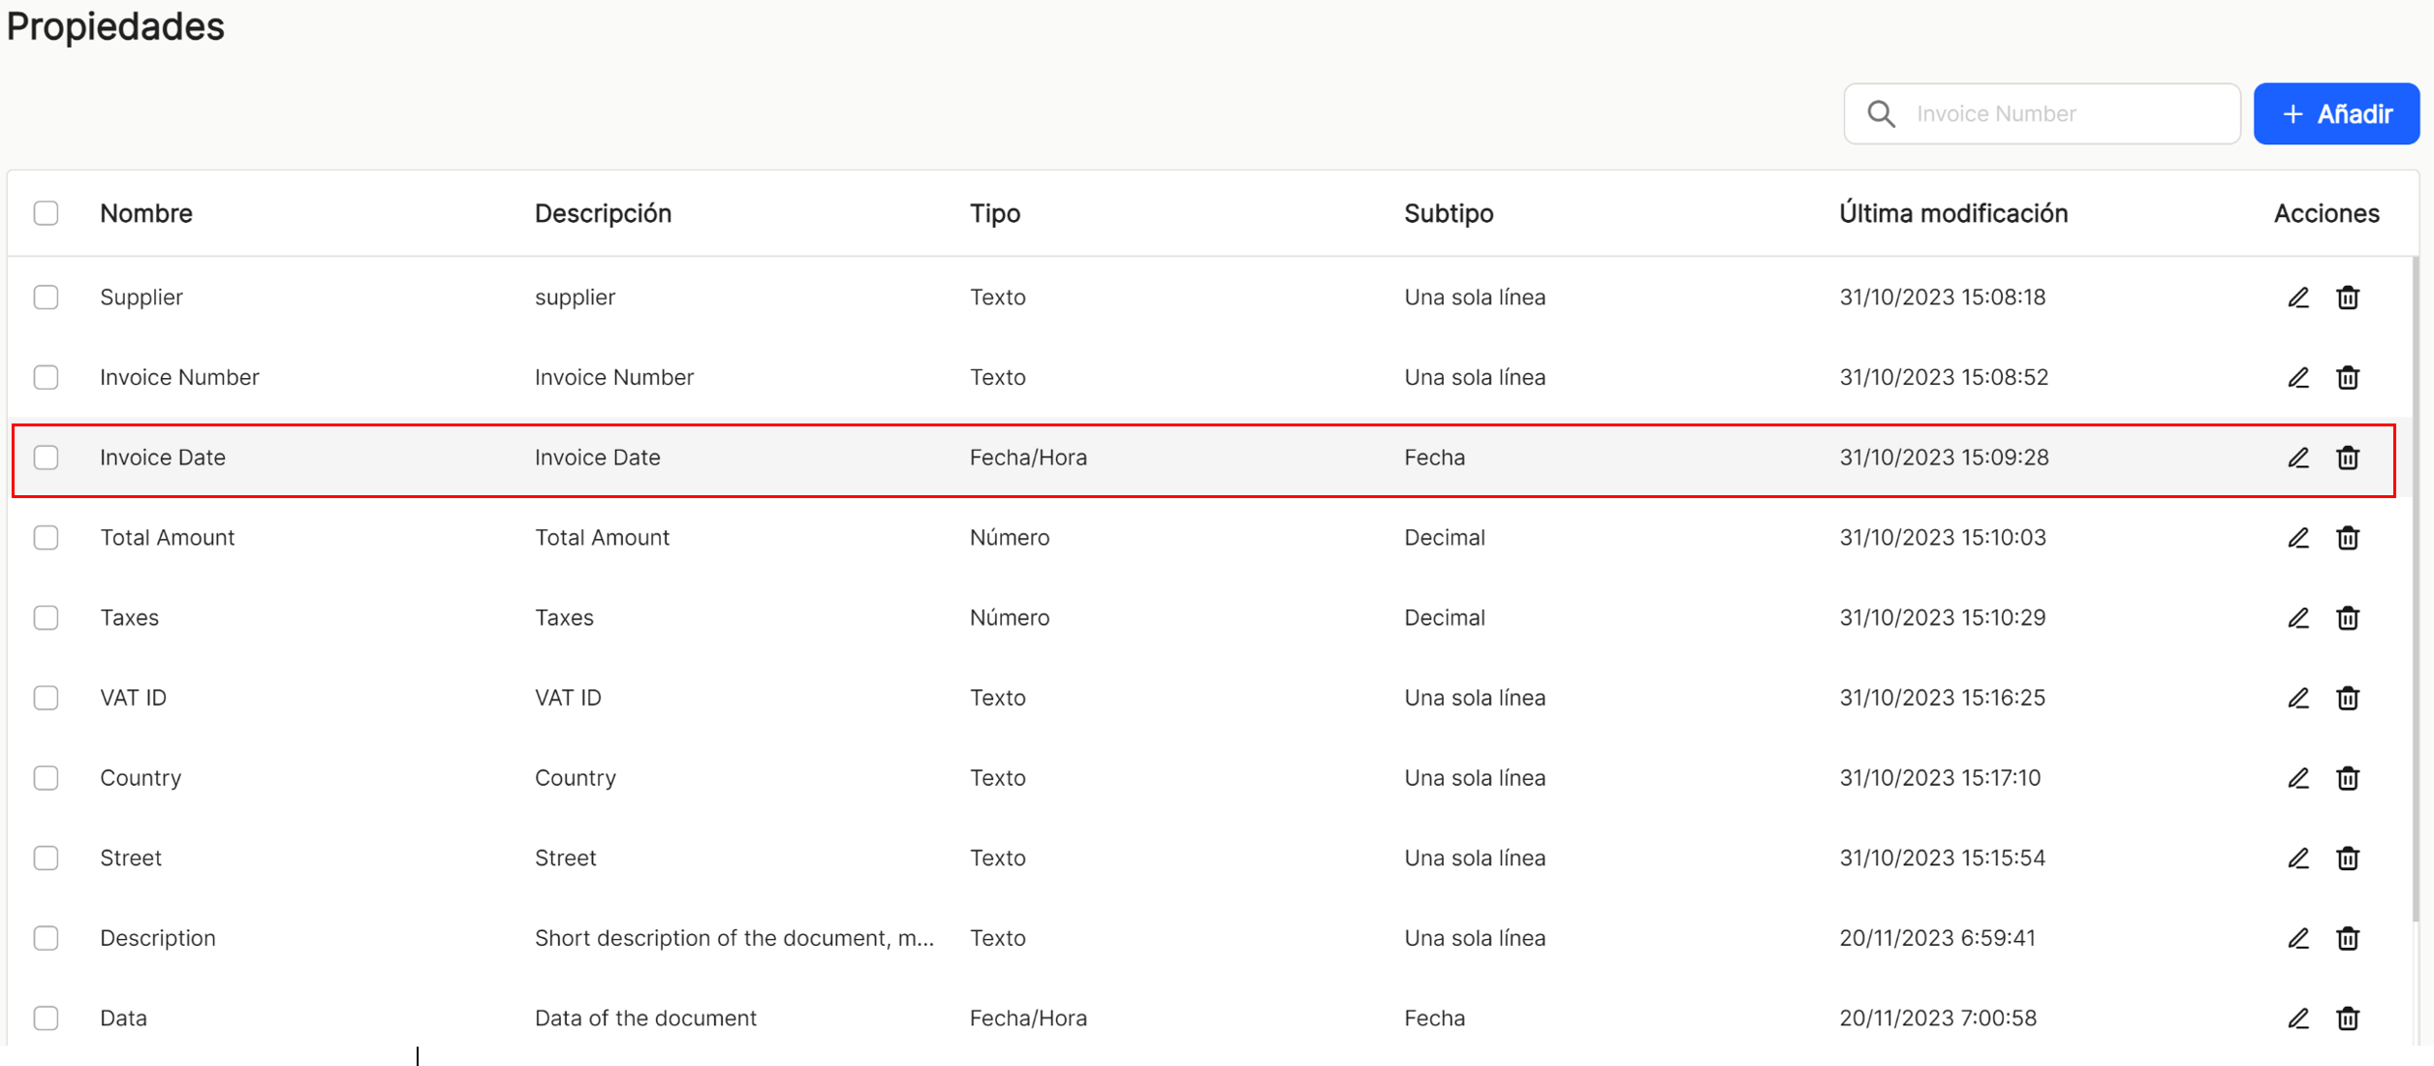Click the Decimal subtype of Total Amount
Screen dimensions: 2434x1066
tap(1445, 538)
